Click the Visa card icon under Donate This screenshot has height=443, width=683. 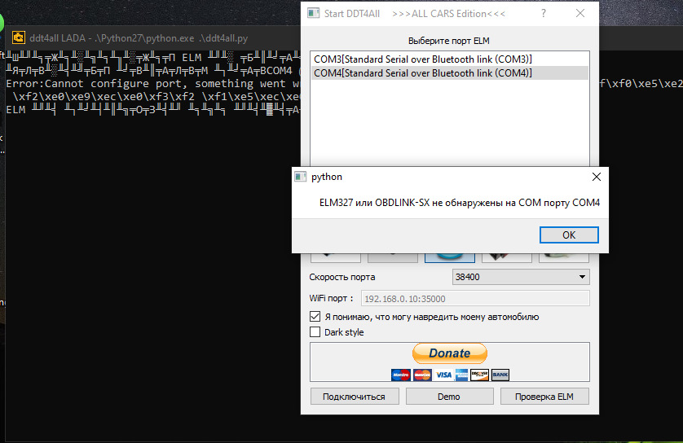point(443,375)
